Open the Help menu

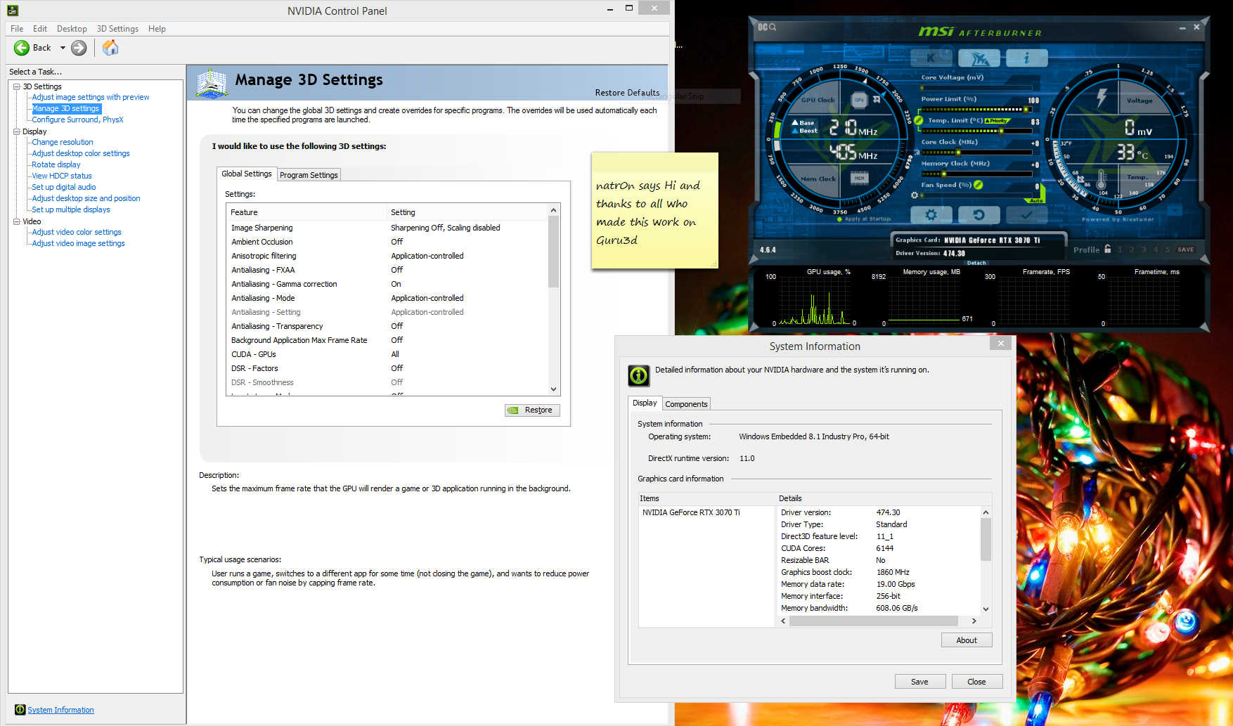coord(157,29)
